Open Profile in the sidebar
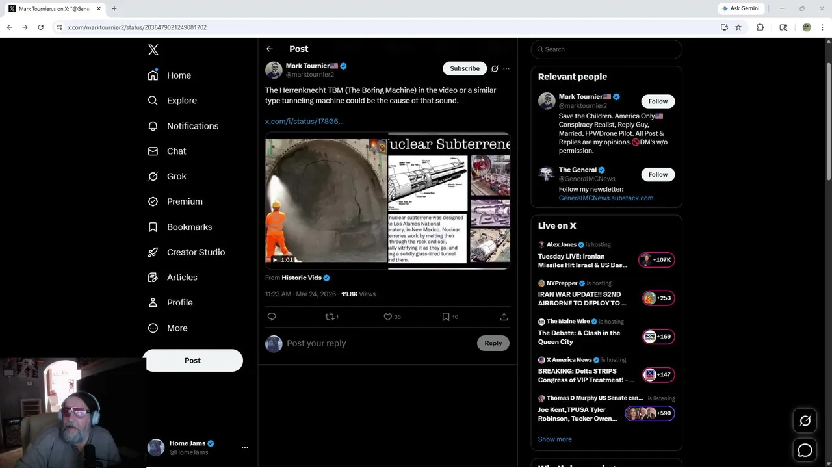The image size is (832, 468). tap(170, 302)
